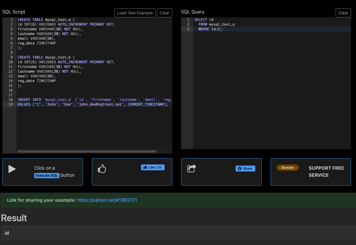Click the play icon to execute SQL
This screenshot has height=245, width=356.
12,169
